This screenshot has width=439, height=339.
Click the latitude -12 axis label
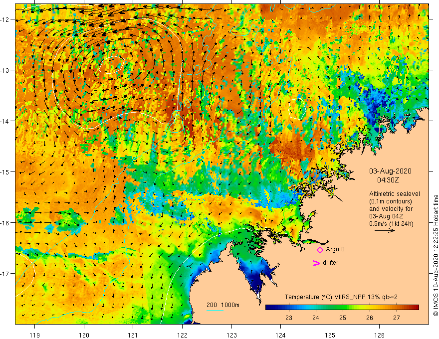click(5, 19)
